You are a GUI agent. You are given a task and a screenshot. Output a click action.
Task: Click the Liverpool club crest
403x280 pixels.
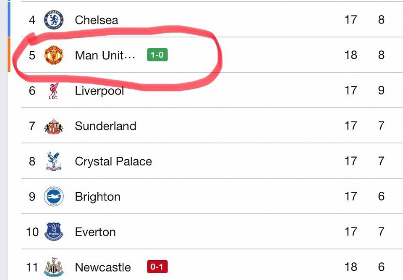[54, 91]
